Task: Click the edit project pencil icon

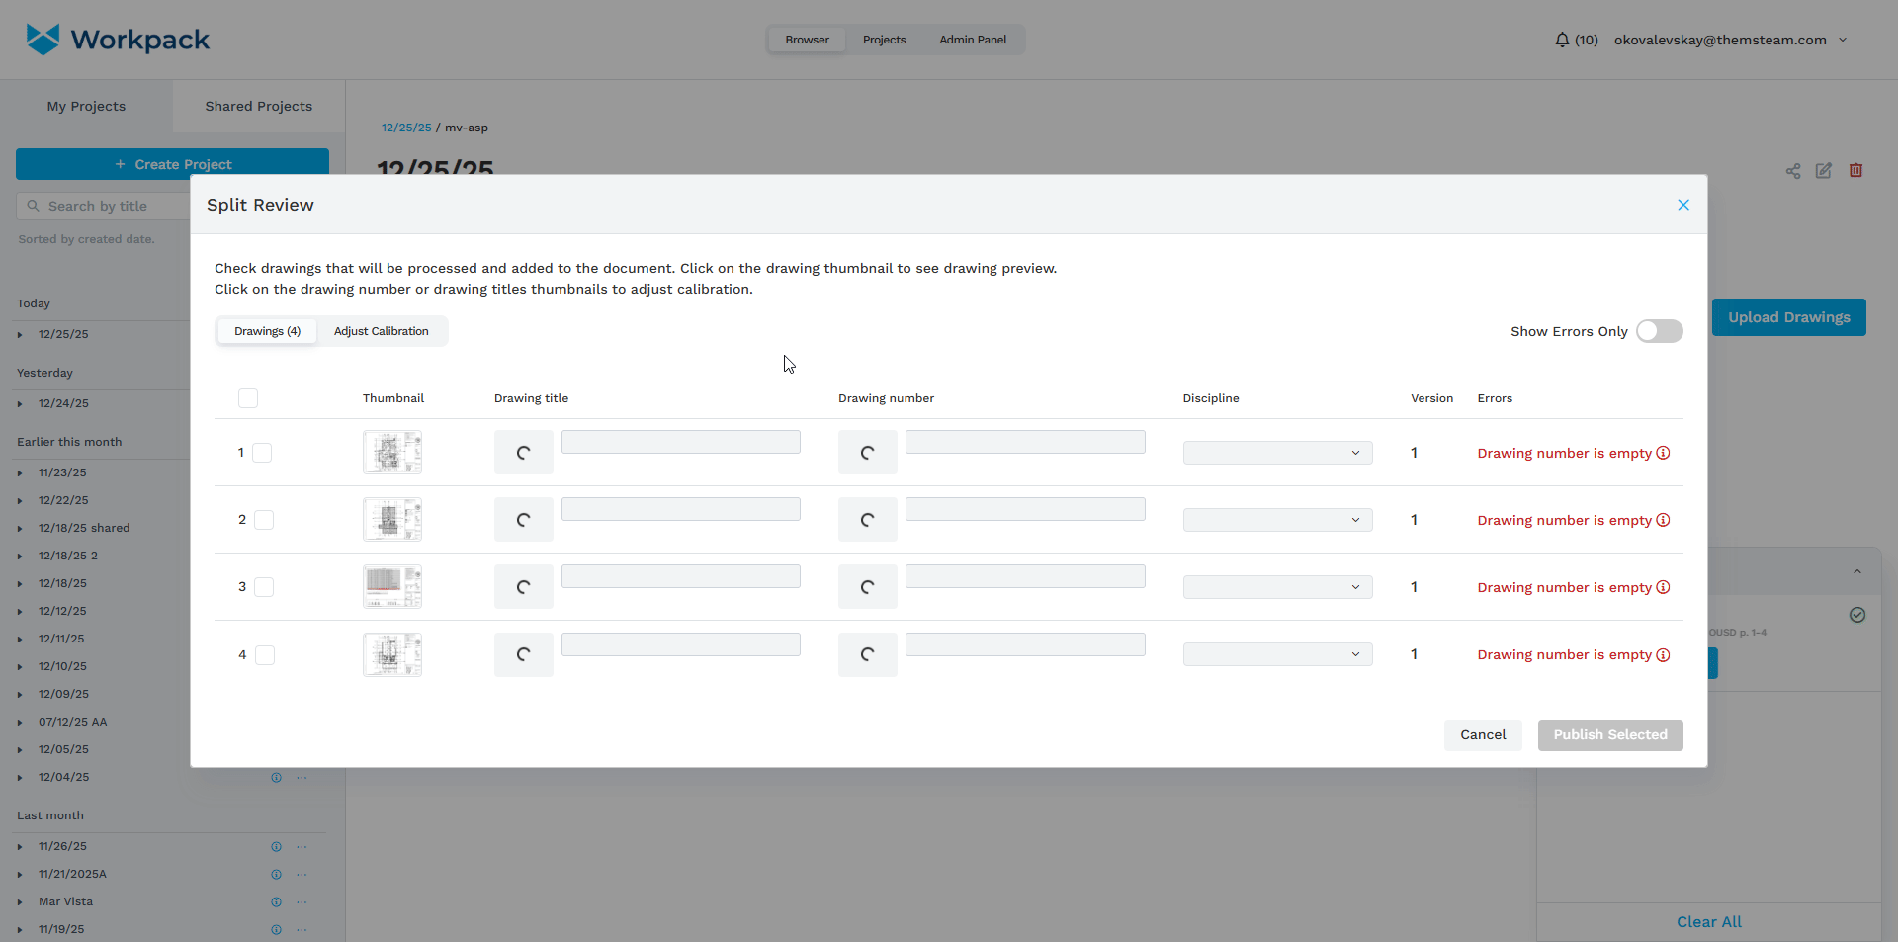Action: click(1824, 171)
